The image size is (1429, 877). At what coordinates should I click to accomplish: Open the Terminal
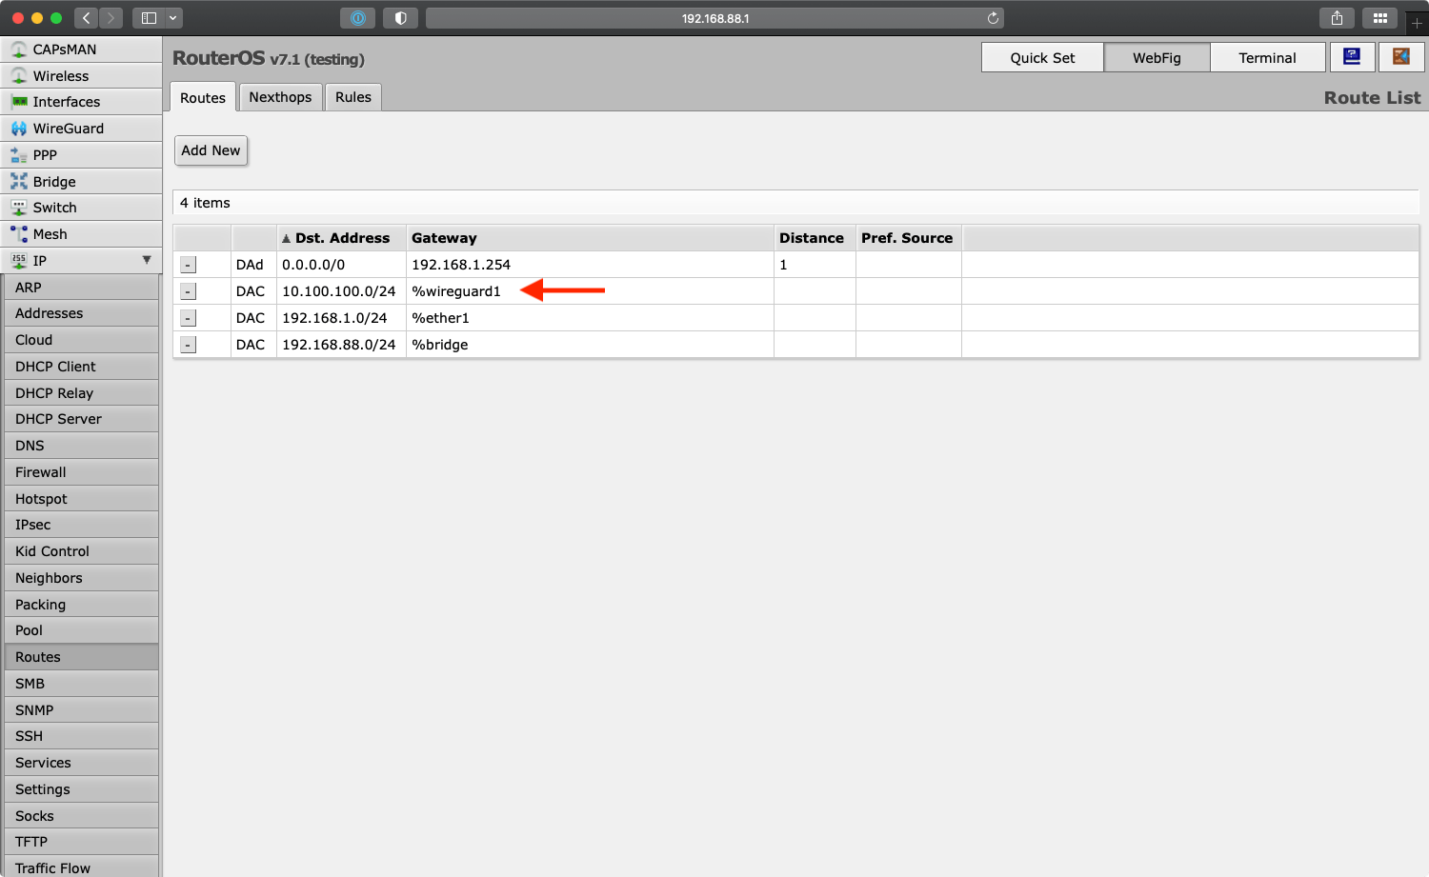(1267, 57)
